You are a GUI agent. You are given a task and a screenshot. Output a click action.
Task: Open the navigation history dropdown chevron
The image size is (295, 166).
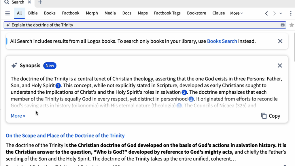pyautogui.click(x=281, y=13)
